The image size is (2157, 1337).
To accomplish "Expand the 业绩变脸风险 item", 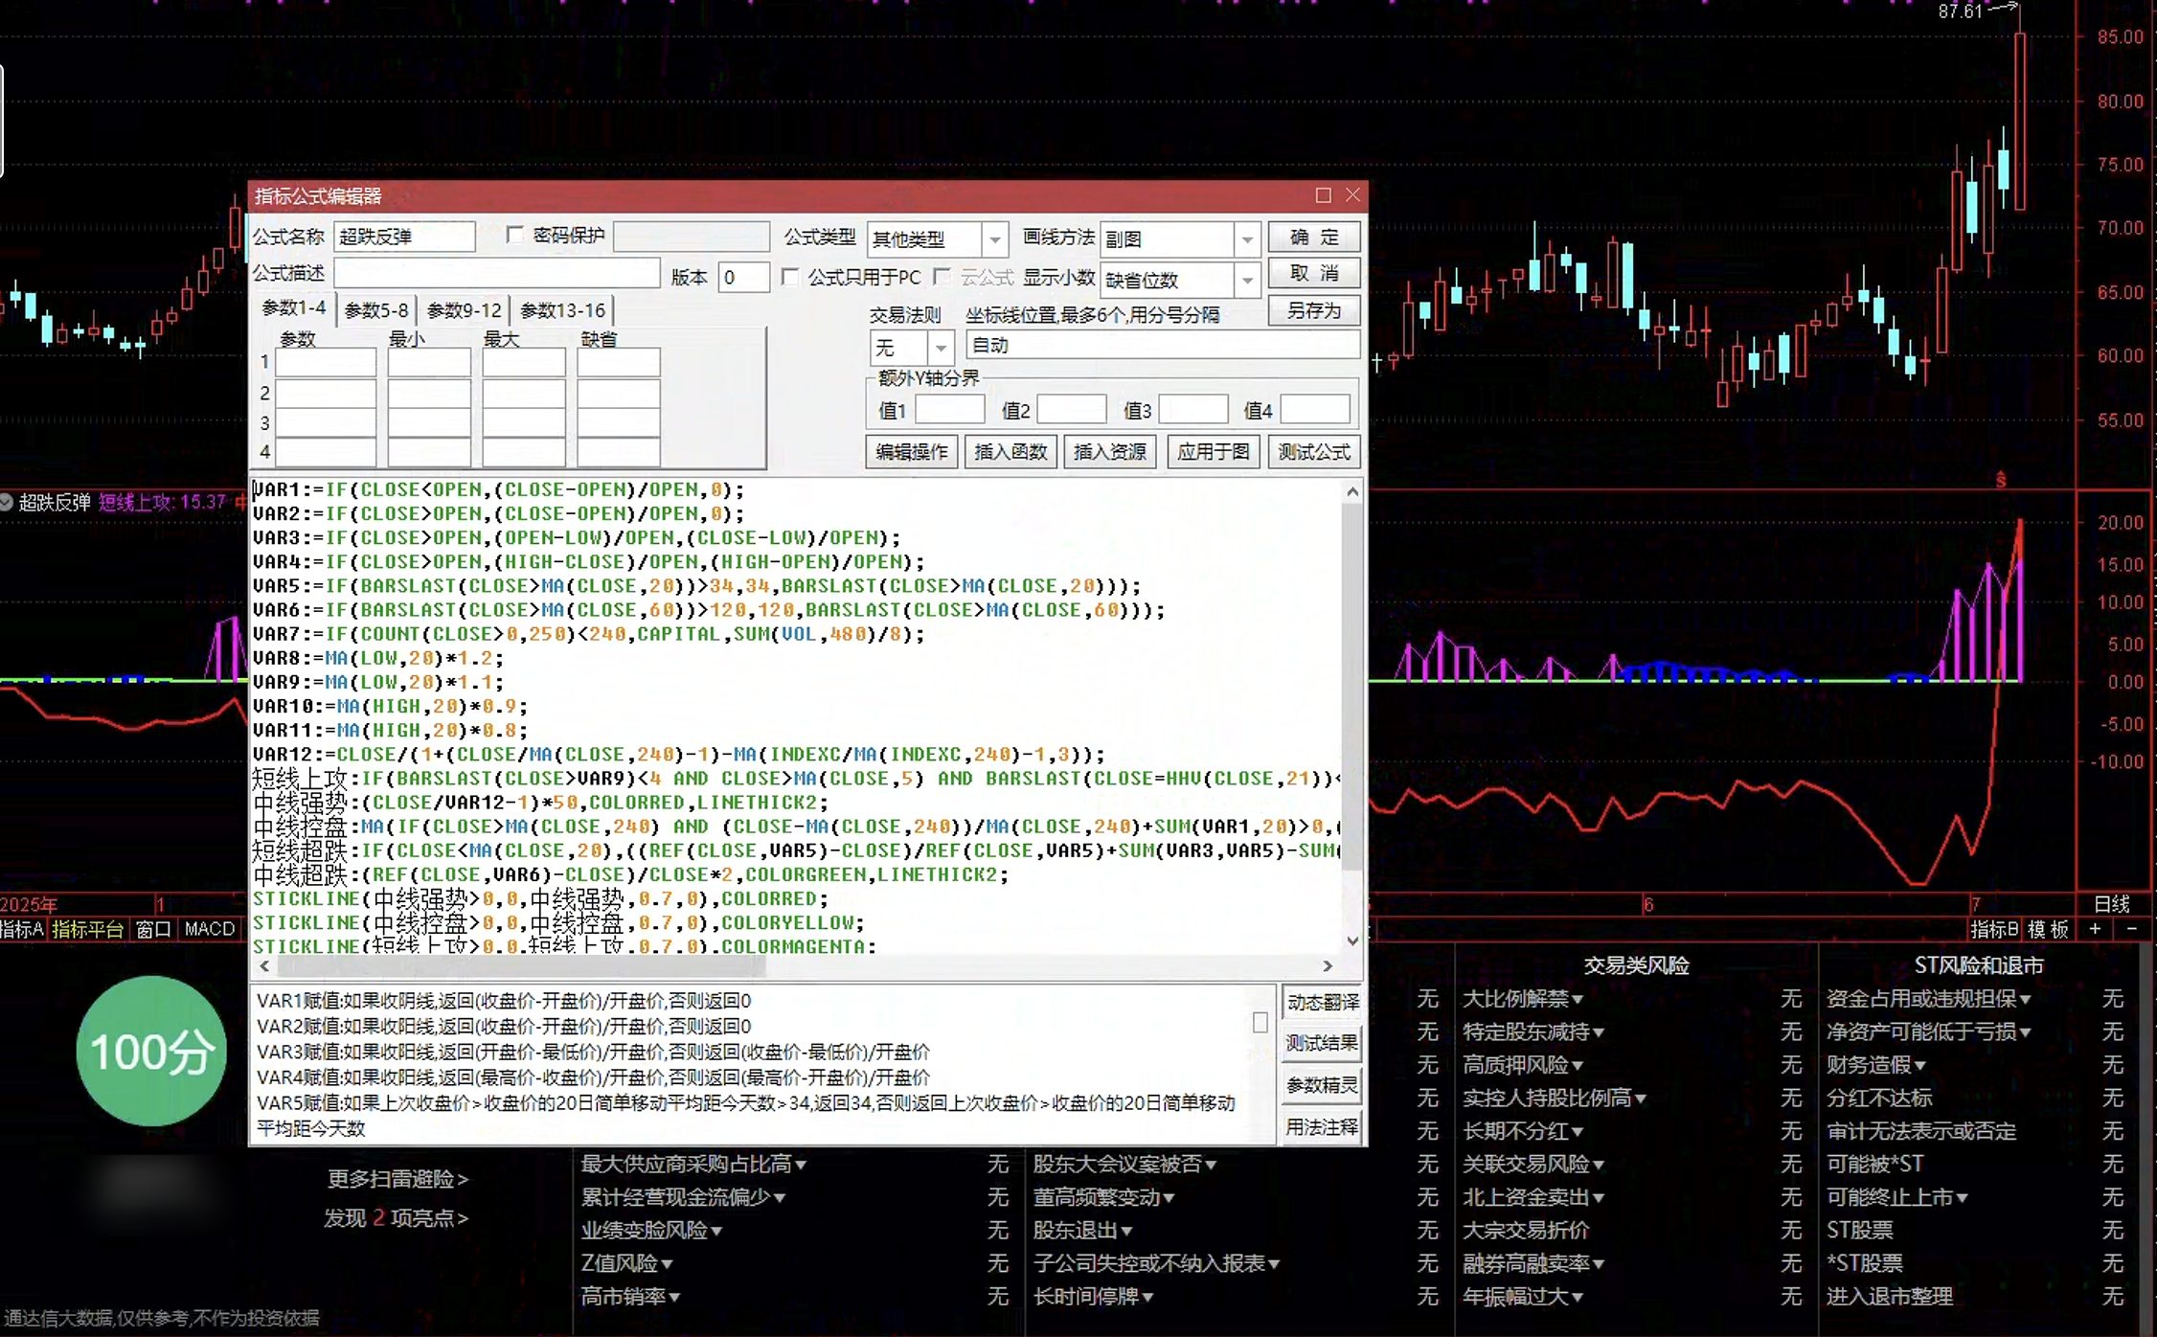I will pyautogui.click(x=651, y=1230).
